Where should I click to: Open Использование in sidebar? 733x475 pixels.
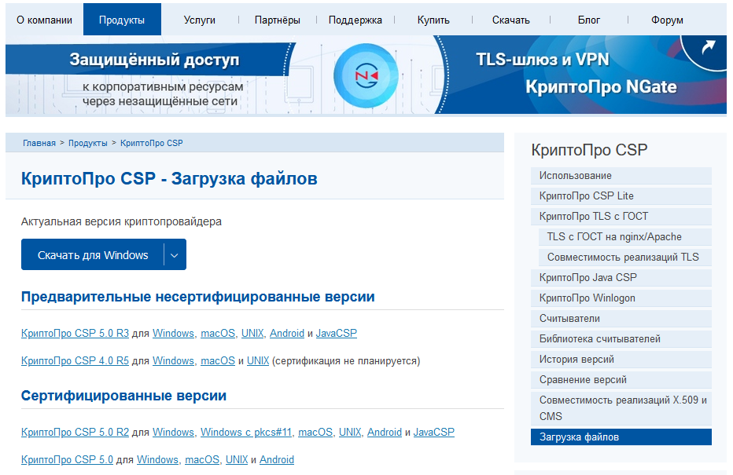[621, 176]
